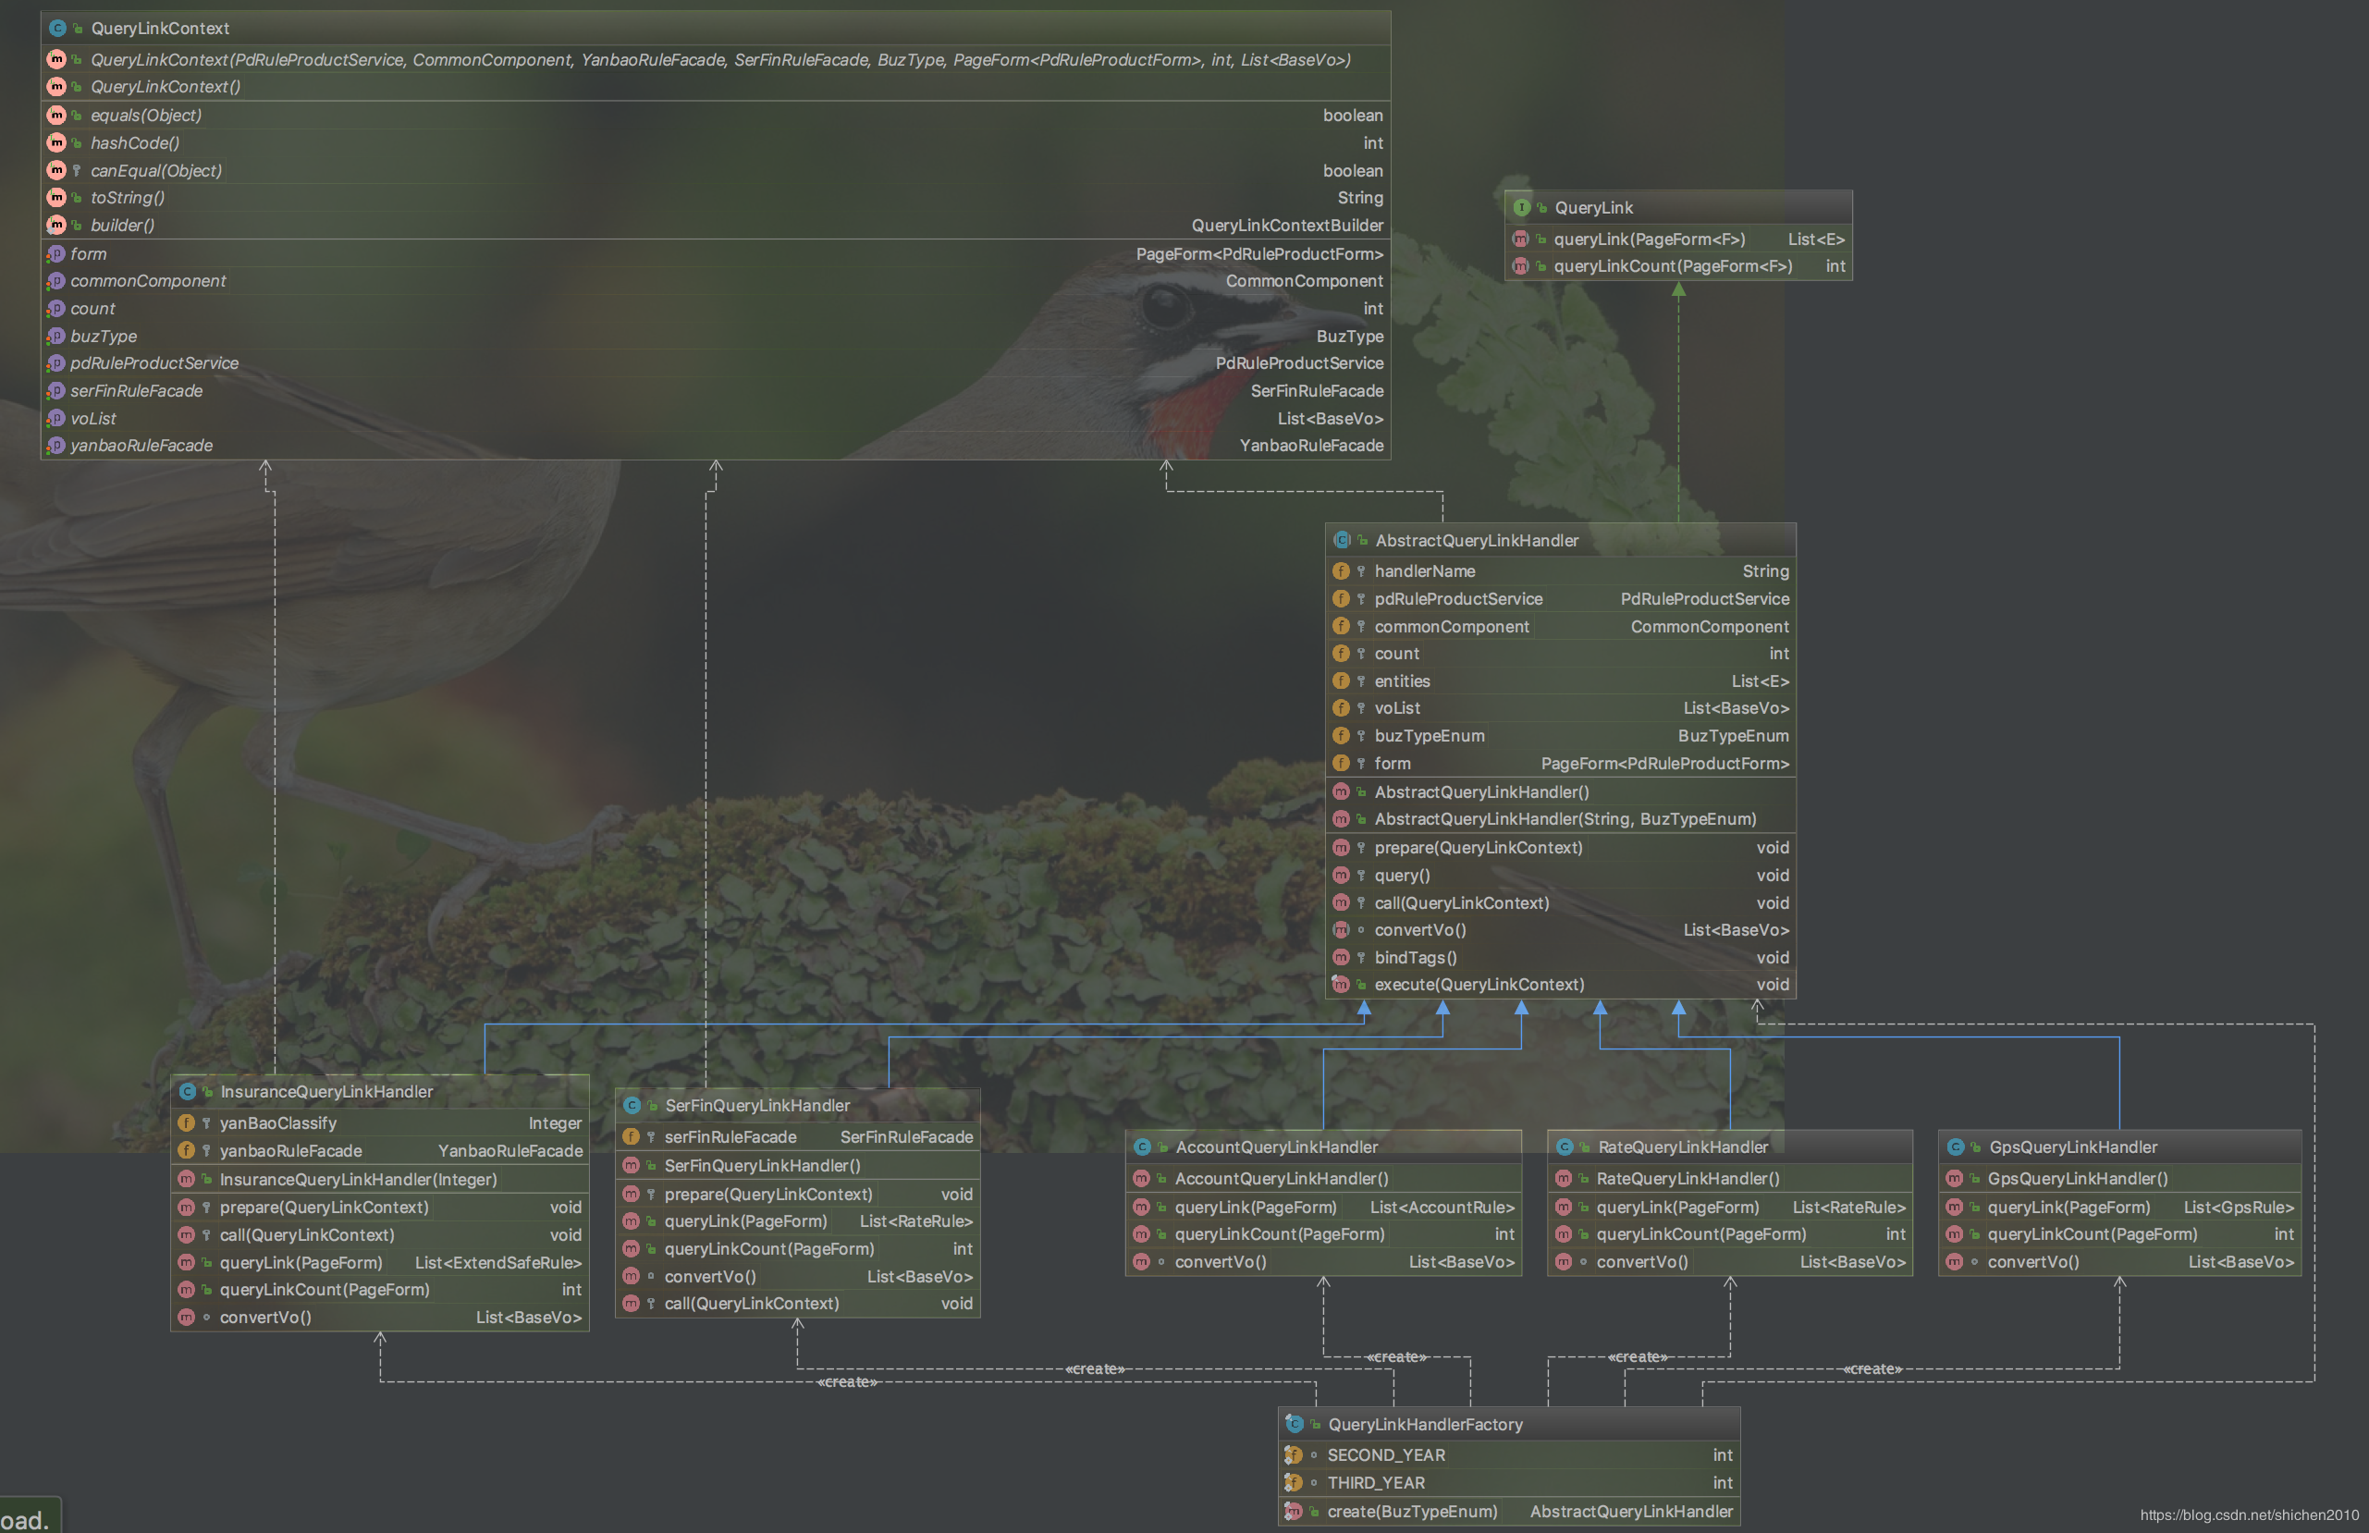Viewport: 2369px width, 1533px height.
Task: Select the toString() member of QueryLinkContext
Action: [128, 197]
